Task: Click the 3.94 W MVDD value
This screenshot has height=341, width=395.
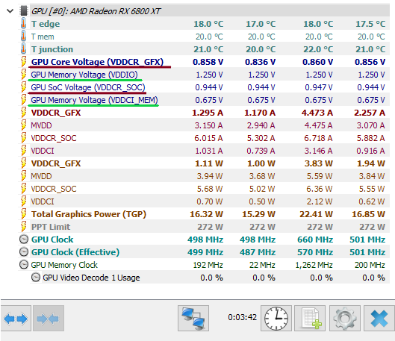Action: [x=210, y=176]
